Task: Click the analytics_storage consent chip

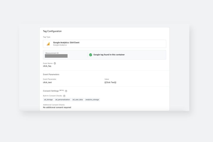Action: tap(92, 100)
